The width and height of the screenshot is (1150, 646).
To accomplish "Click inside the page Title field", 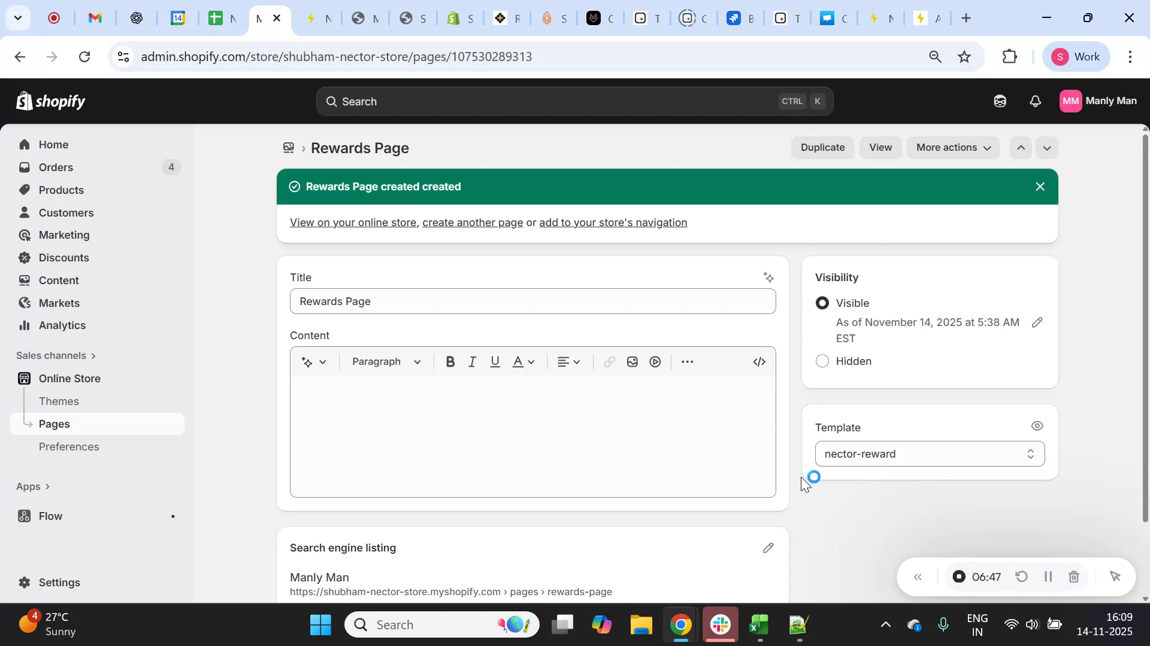I will point(532,301).
